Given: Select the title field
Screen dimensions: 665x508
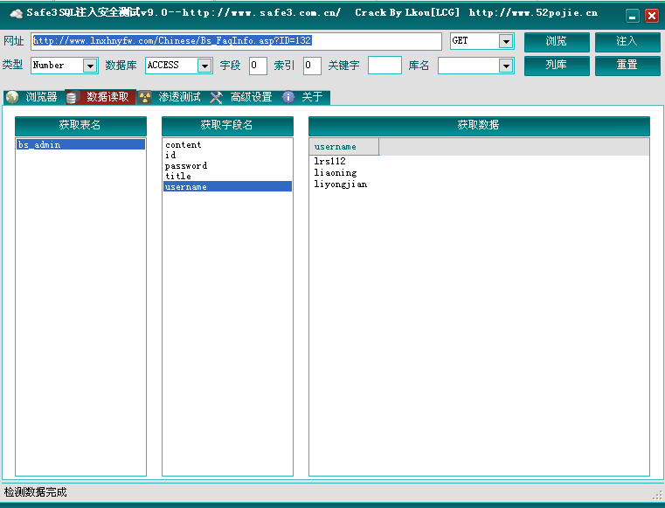Looking at the screenshot, I should click(x=227, y=176).
